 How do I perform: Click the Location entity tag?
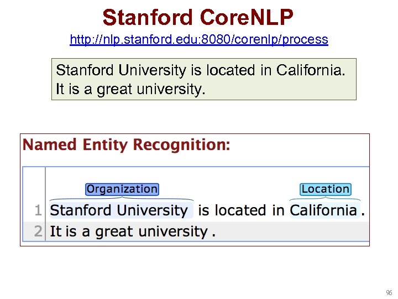[x=325, y=189]
